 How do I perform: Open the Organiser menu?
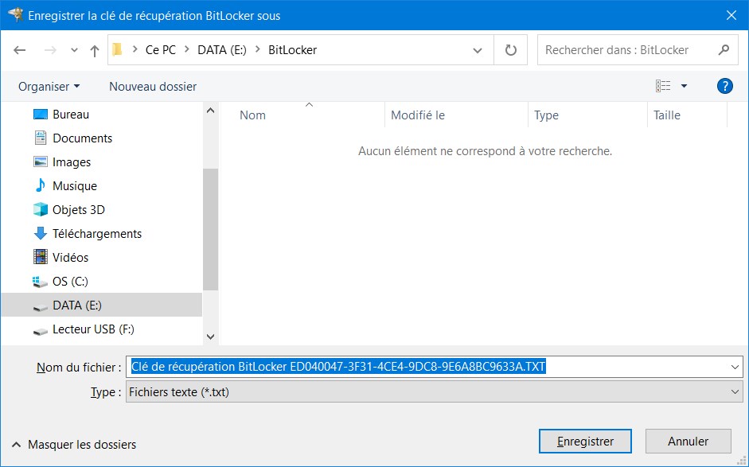coord(49,87)
